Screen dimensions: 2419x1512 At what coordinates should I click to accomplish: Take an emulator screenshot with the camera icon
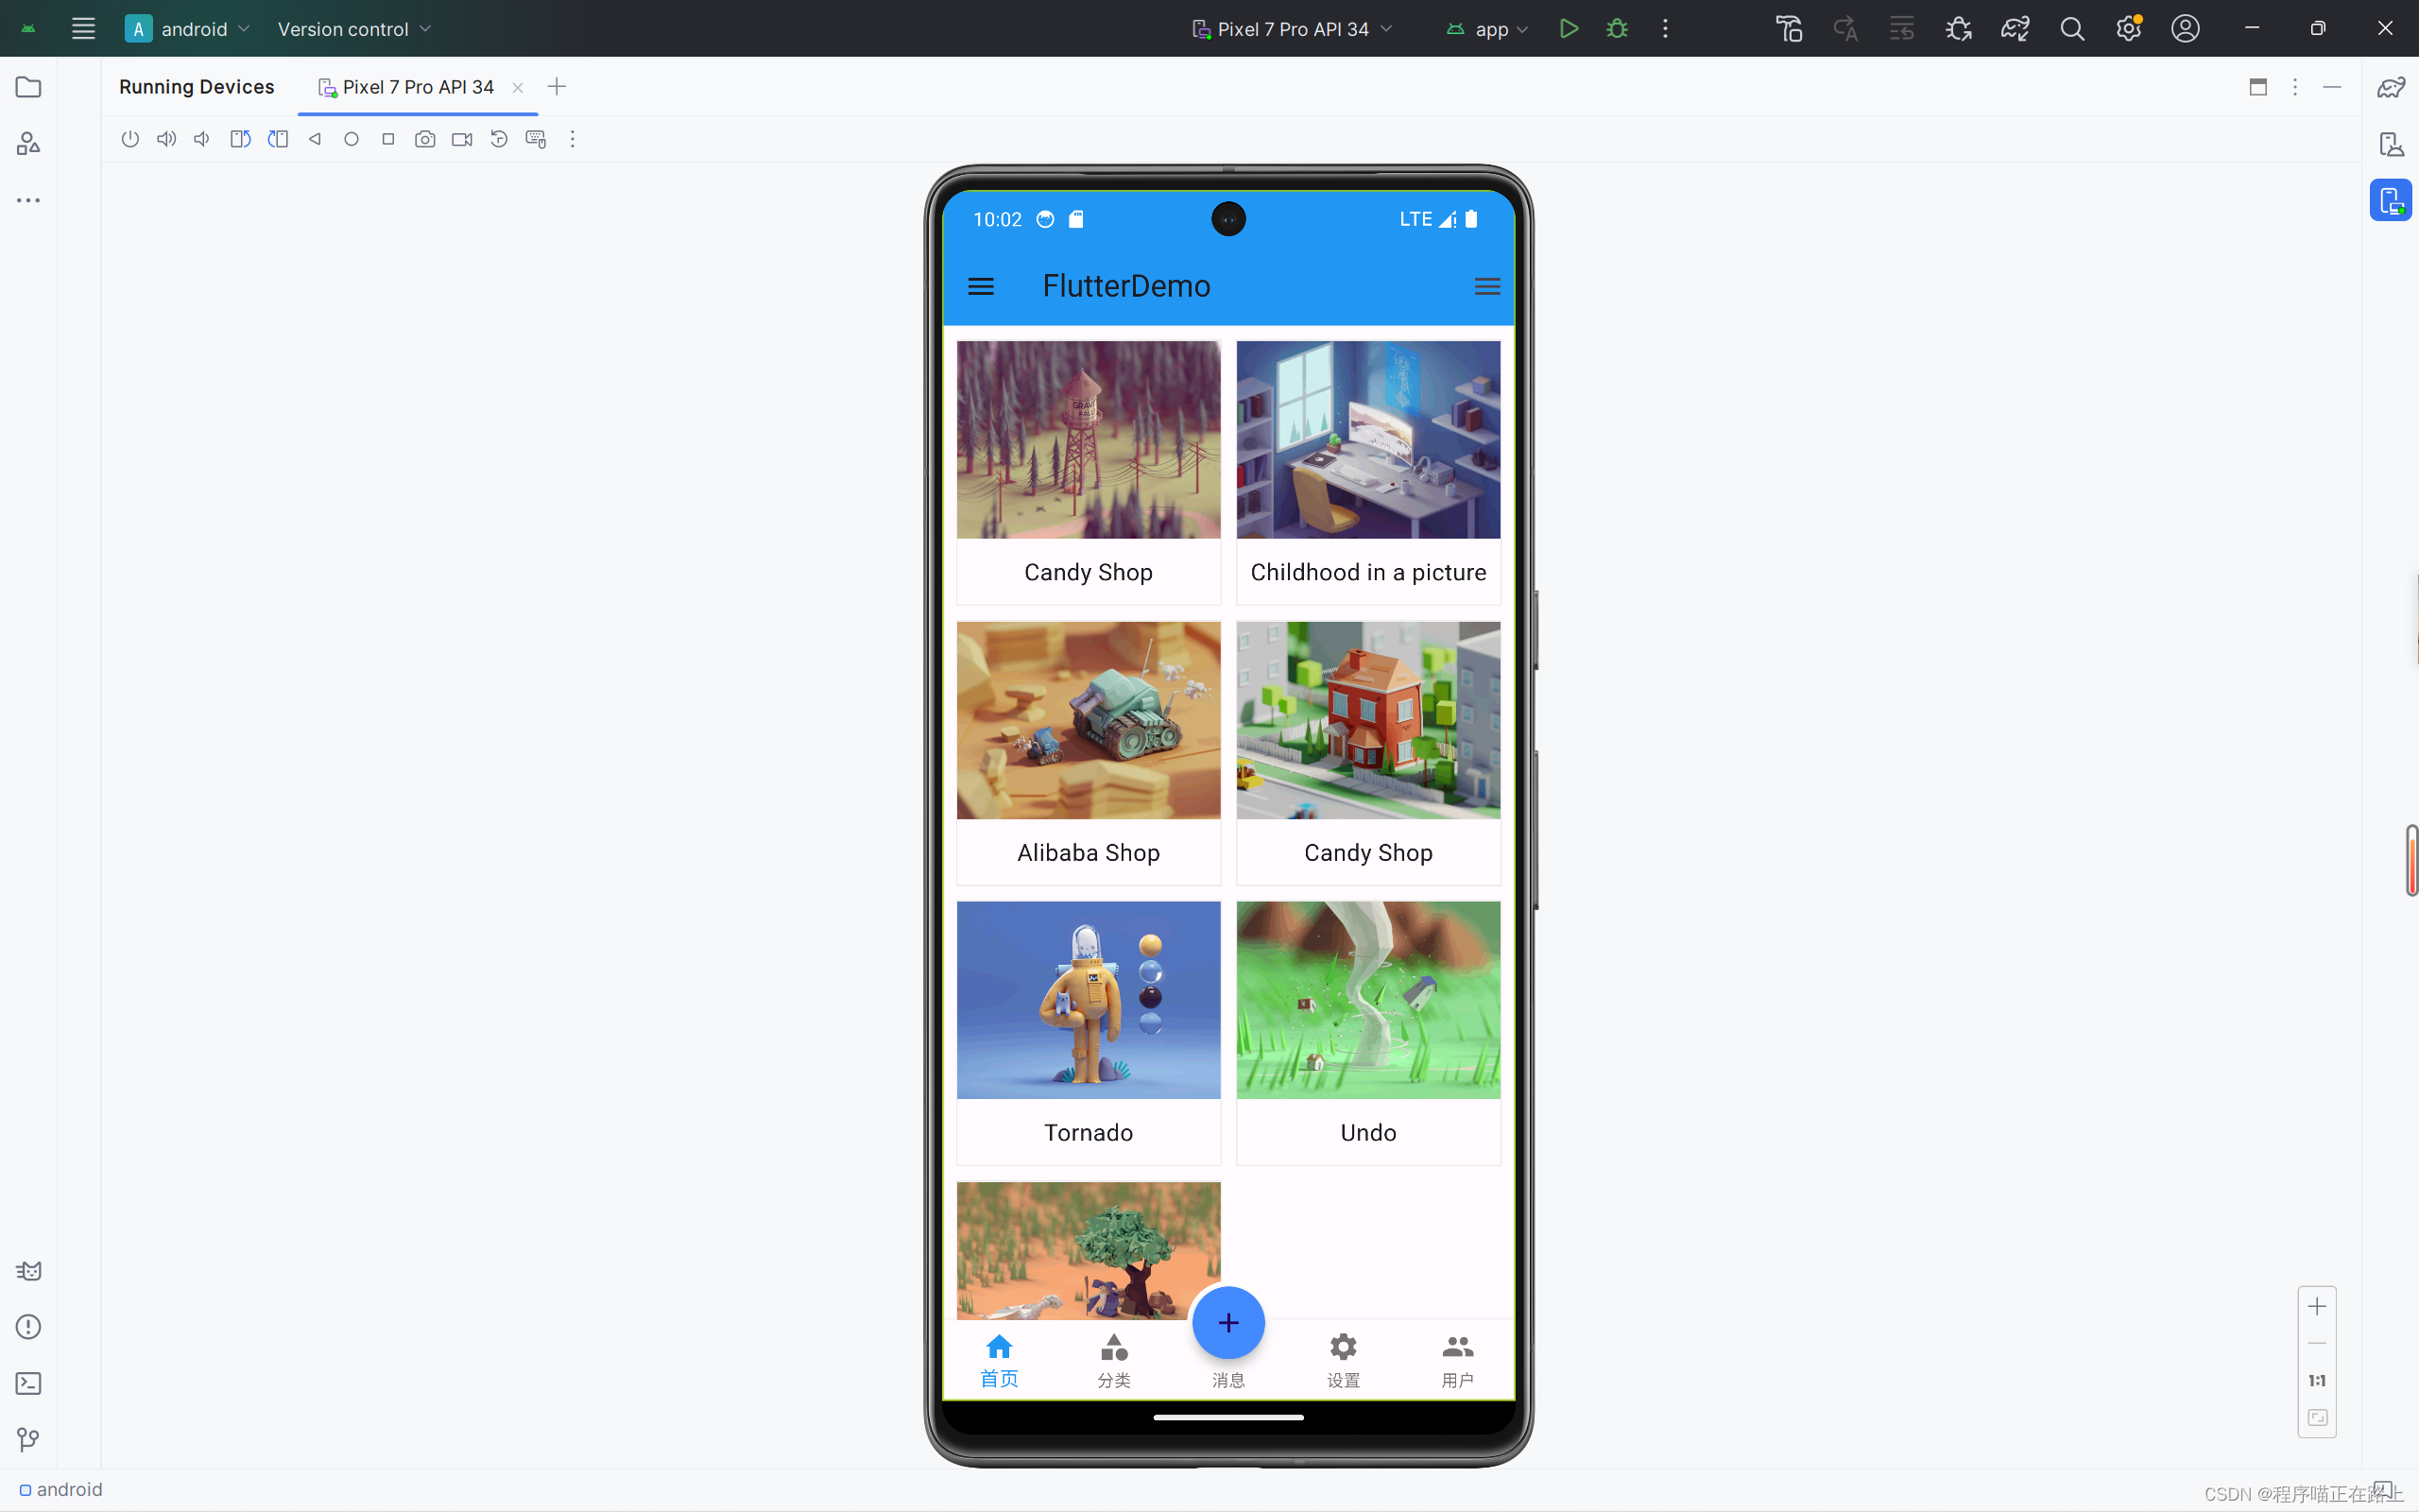point(425,139)
